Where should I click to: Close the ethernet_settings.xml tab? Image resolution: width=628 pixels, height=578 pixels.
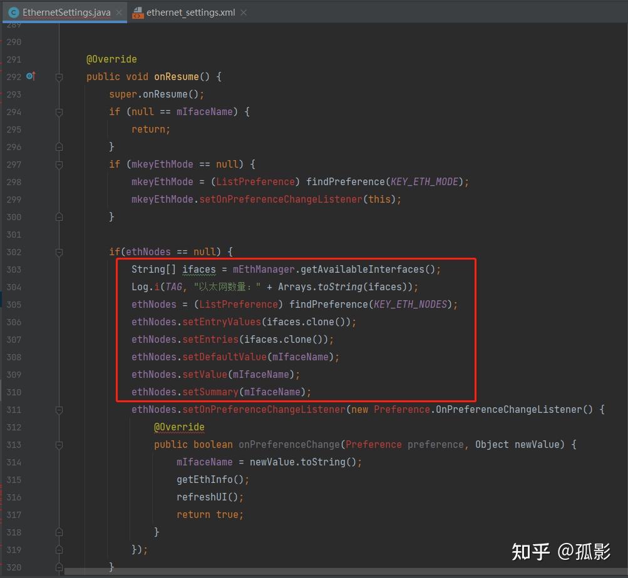(x=244, y=11)
